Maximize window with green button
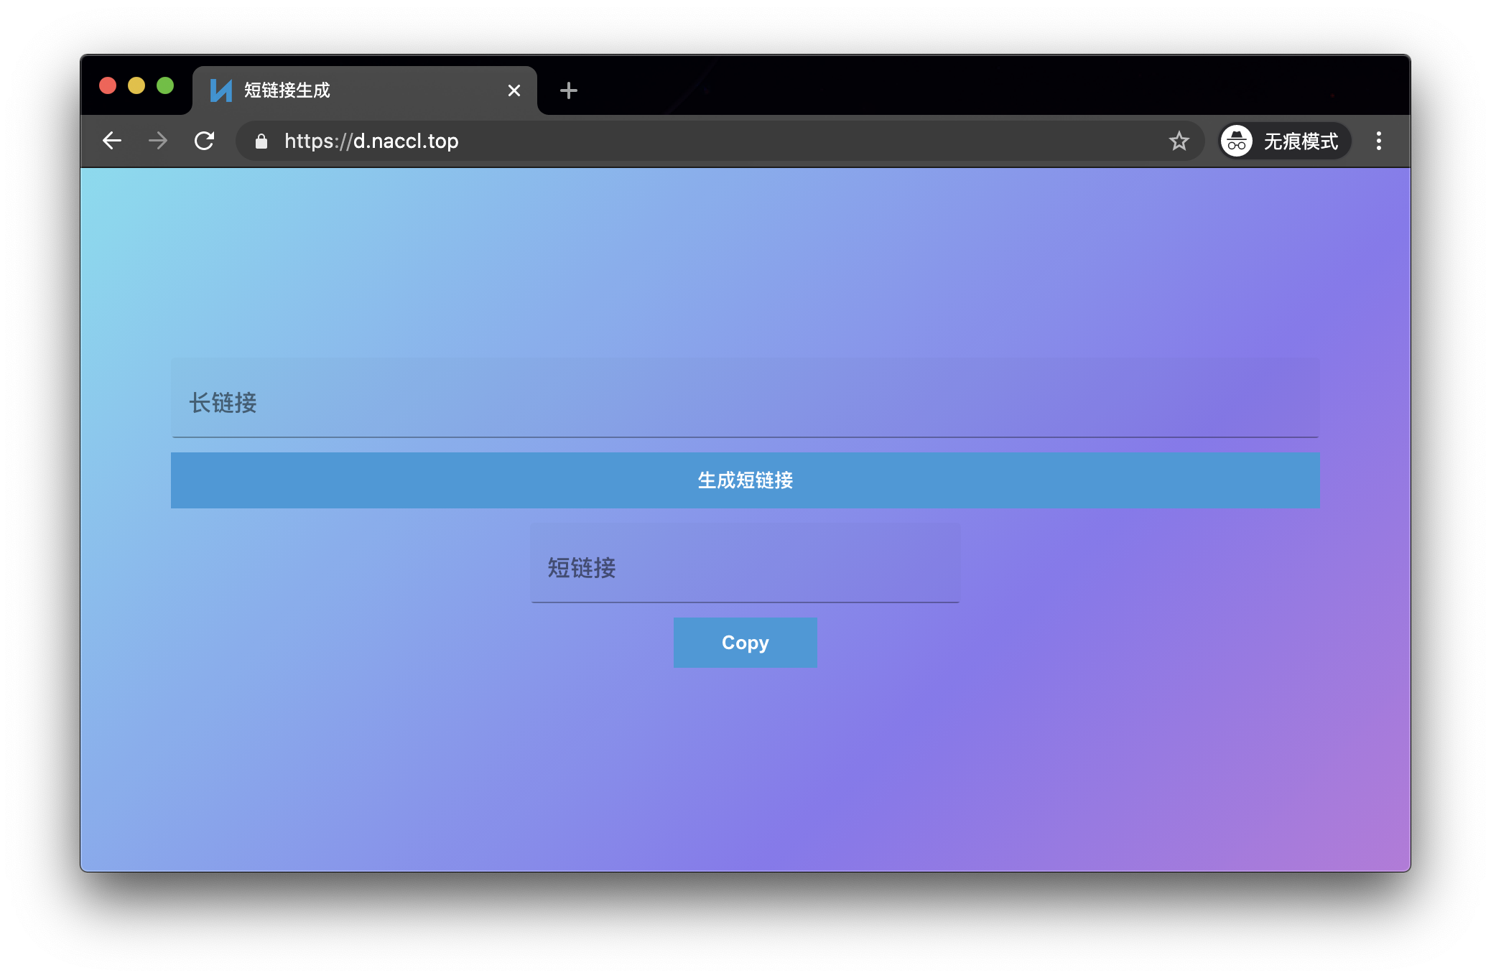 165,86
